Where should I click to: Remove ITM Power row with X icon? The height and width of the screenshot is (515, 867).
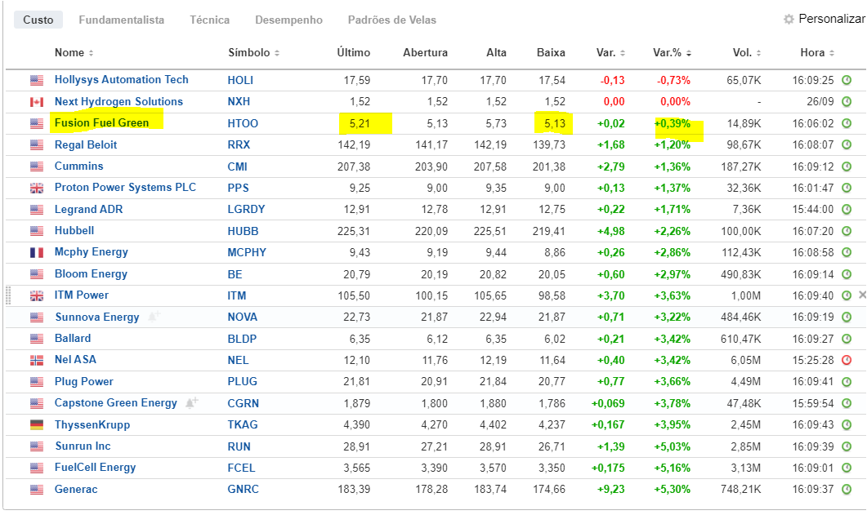point(862,295)
